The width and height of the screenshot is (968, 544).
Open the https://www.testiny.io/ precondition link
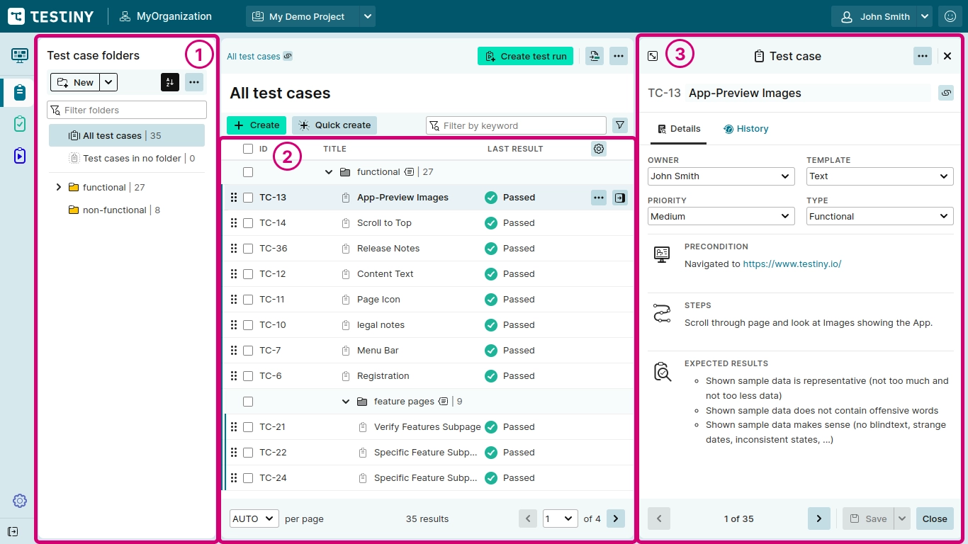(x=792, y=264)
